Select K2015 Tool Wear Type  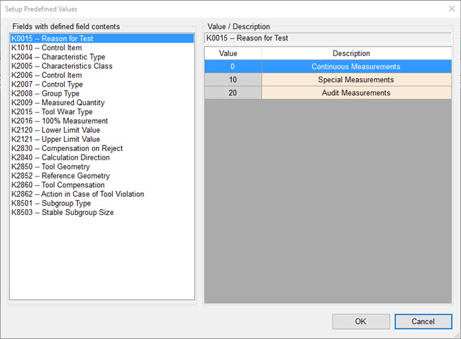[x=52, y=112]
